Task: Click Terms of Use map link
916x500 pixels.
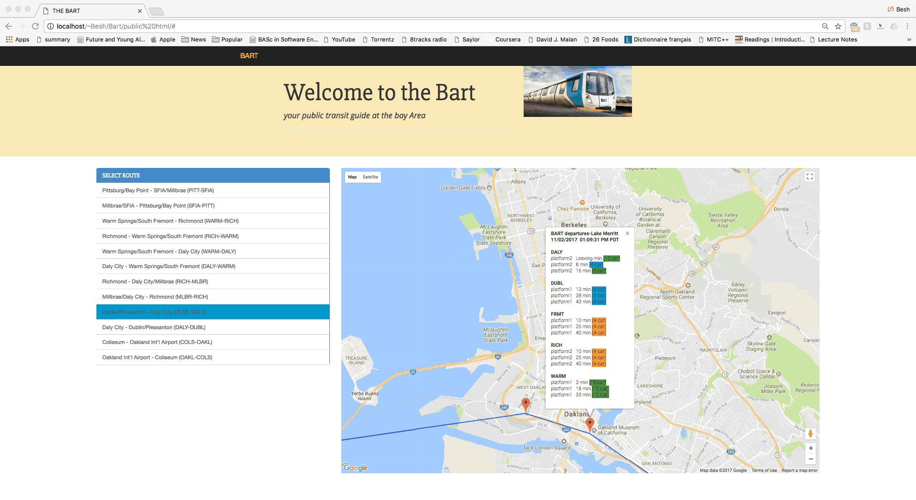Action: click(764, 470)
